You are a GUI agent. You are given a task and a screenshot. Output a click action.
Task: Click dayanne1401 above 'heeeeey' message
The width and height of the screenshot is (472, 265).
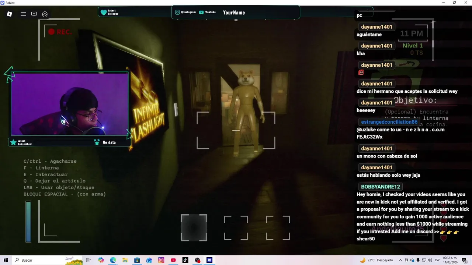(376, 103)
